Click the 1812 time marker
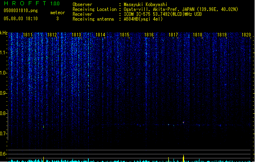Viewport: 255px width, 162px height. tap(52, 35)
